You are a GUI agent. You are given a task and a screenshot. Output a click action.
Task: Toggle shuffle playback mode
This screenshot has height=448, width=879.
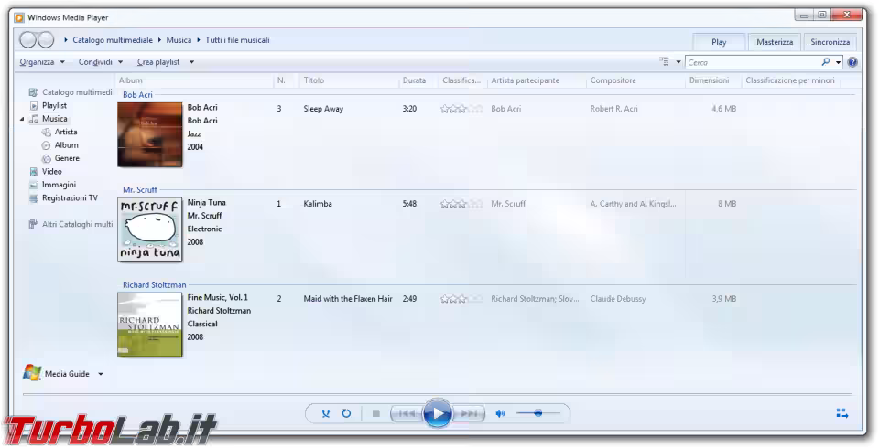[325, 414]
